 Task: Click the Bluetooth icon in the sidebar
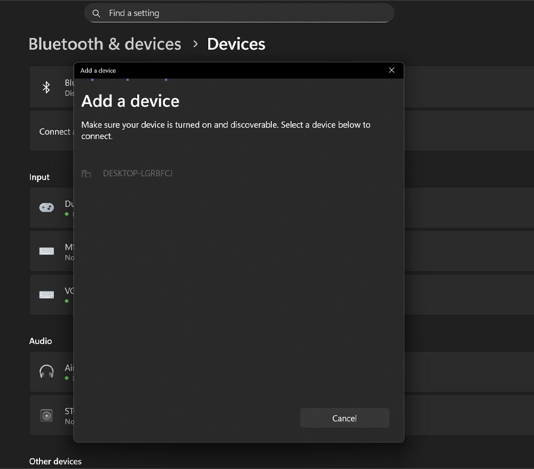point(46,86)
